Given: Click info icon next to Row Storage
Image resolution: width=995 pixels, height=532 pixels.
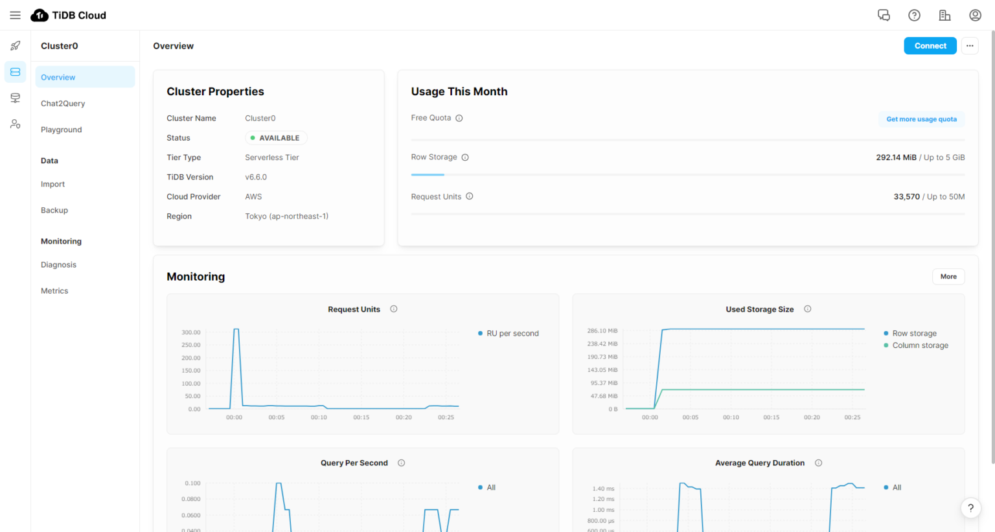Looking at the screenshot, I should (465, 157).
